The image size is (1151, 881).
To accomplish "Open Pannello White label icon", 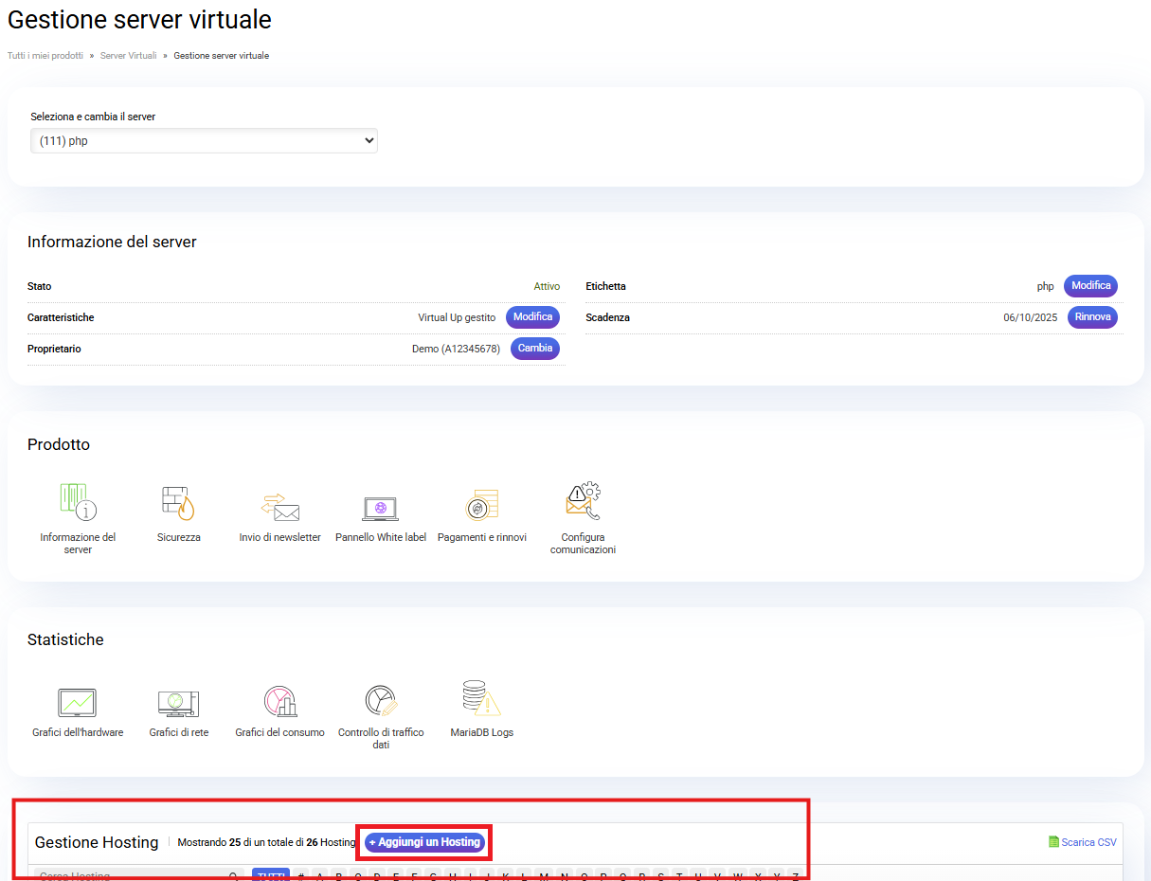I will pyautogui.click(x=381, y=508).
